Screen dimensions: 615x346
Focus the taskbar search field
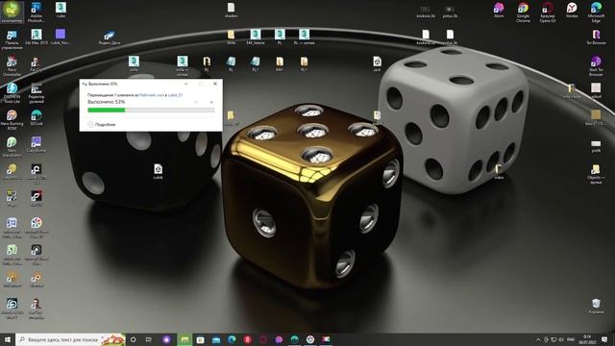coord(70,339)
